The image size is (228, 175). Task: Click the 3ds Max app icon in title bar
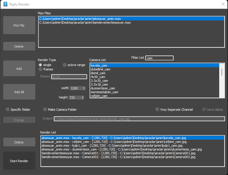pyautogui.click(x=5, y=4)
